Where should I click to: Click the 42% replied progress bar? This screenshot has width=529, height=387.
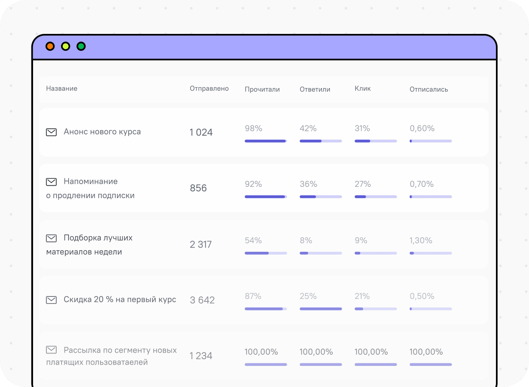pyautogui.click(x=321, y=141)
